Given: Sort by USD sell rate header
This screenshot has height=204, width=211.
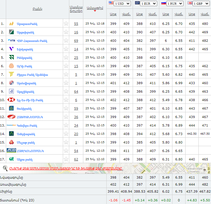Looking at the screenshot, I should click(126, 14).
